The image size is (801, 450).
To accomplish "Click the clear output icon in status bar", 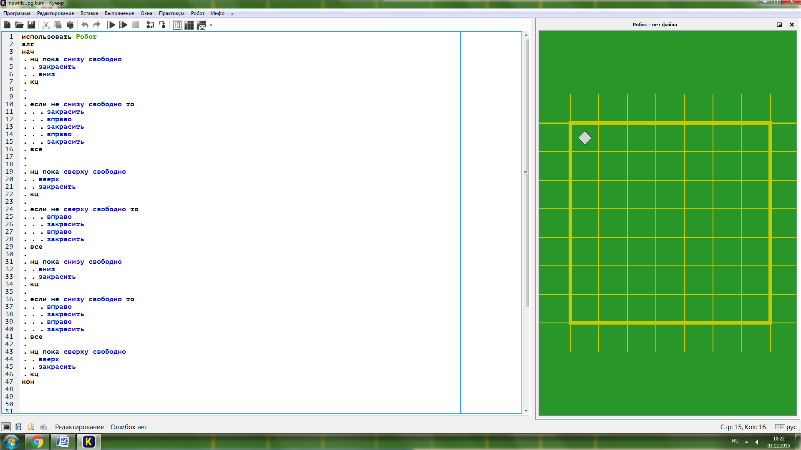I will pyautogui.click(x=43, y=427).
